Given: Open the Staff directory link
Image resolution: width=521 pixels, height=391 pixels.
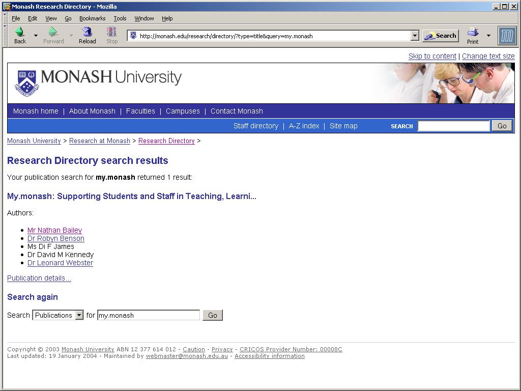Looking at the screenshot, I should click(256, 126).
